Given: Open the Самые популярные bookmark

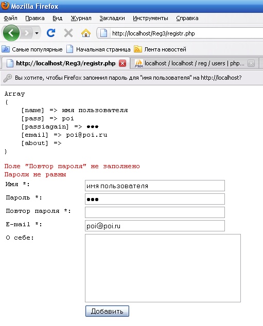Looking at the screenshot, I should coord(32,49).
